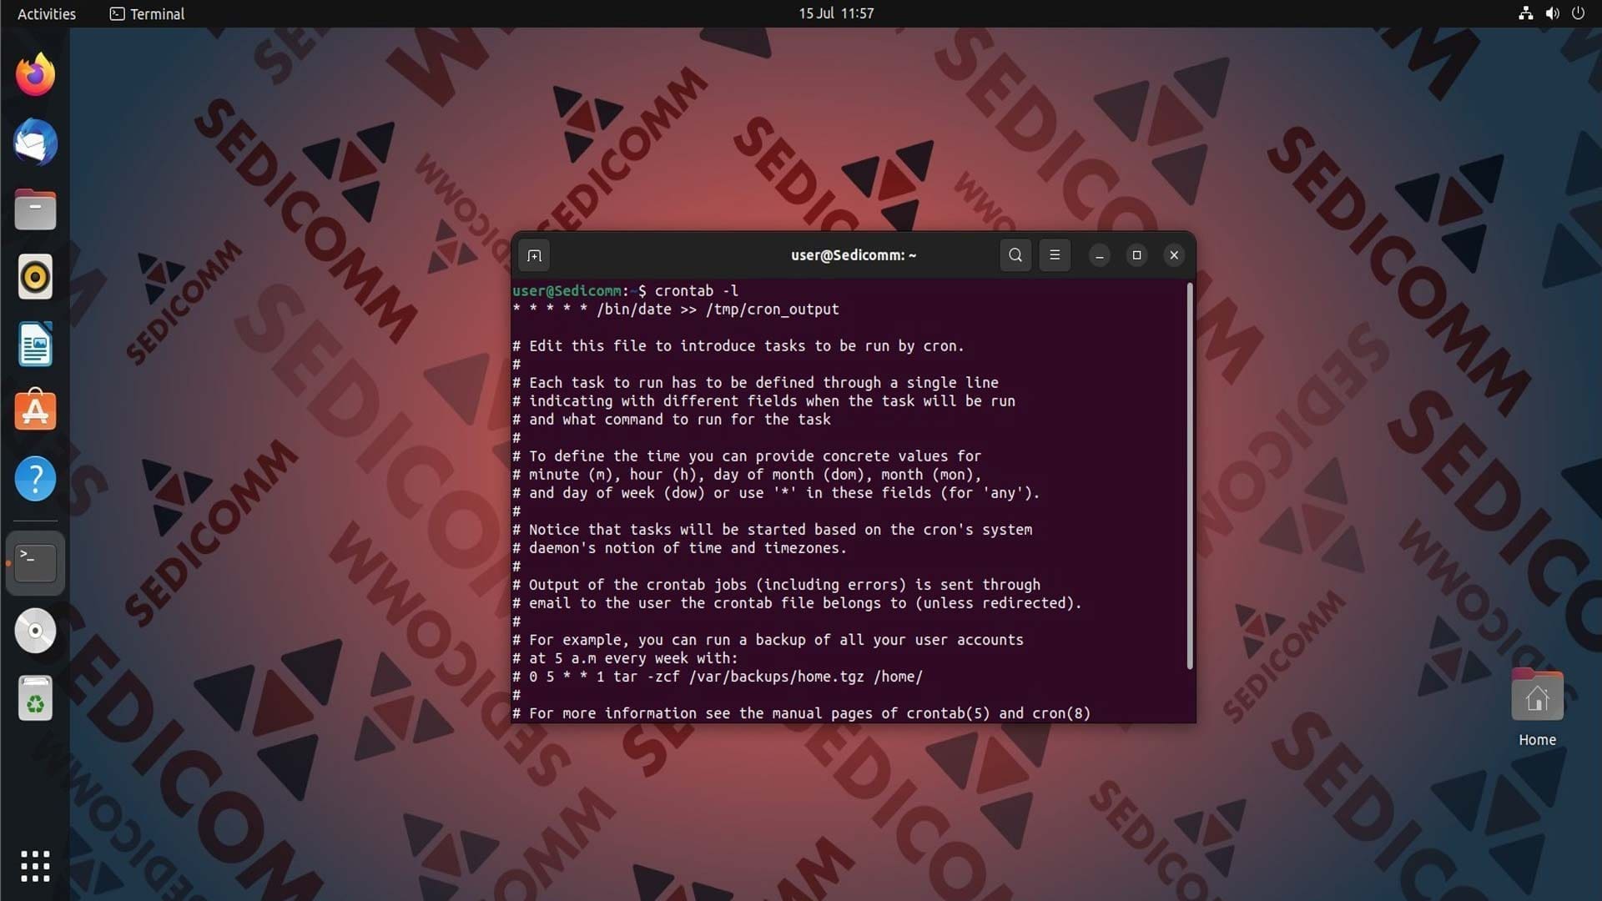Viewport: 1602px width, 901px height.
Task: Open the Trash in the dock
Action: [x=35, y=698]
